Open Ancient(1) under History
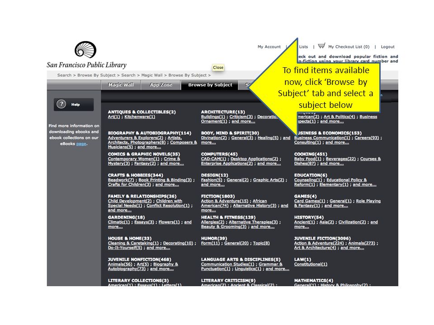Screen dimensions: 434x325 [304, 222]
